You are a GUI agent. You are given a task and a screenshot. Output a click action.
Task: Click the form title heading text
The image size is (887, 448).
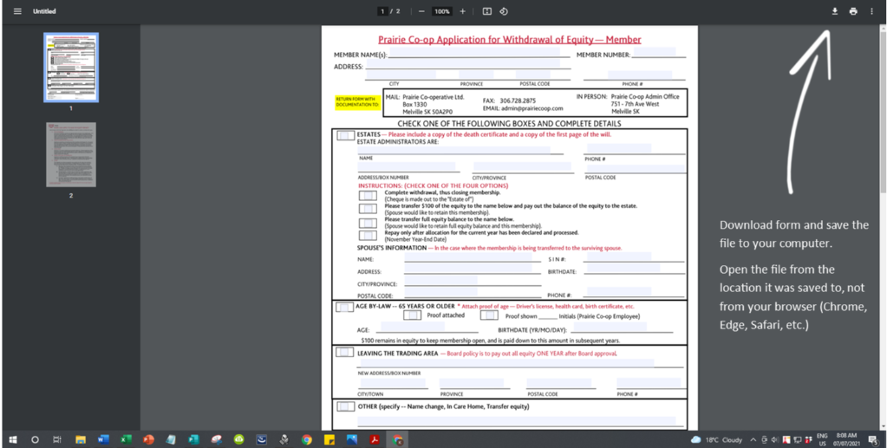510,39
